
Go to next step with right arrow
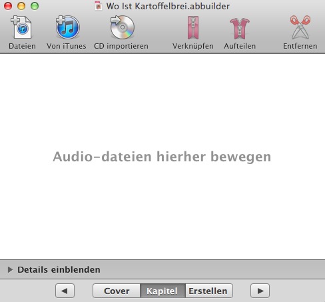(x=260, y=291)
